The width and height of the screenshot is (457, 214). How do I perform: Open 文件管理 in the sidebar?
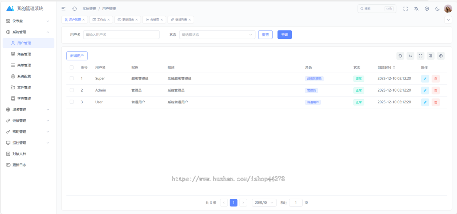coord(28,87)
